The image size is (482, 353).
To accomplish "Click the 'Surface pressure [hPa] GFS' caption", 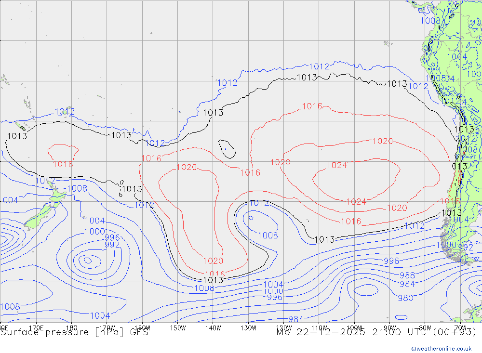I will (x=74, y=332).
